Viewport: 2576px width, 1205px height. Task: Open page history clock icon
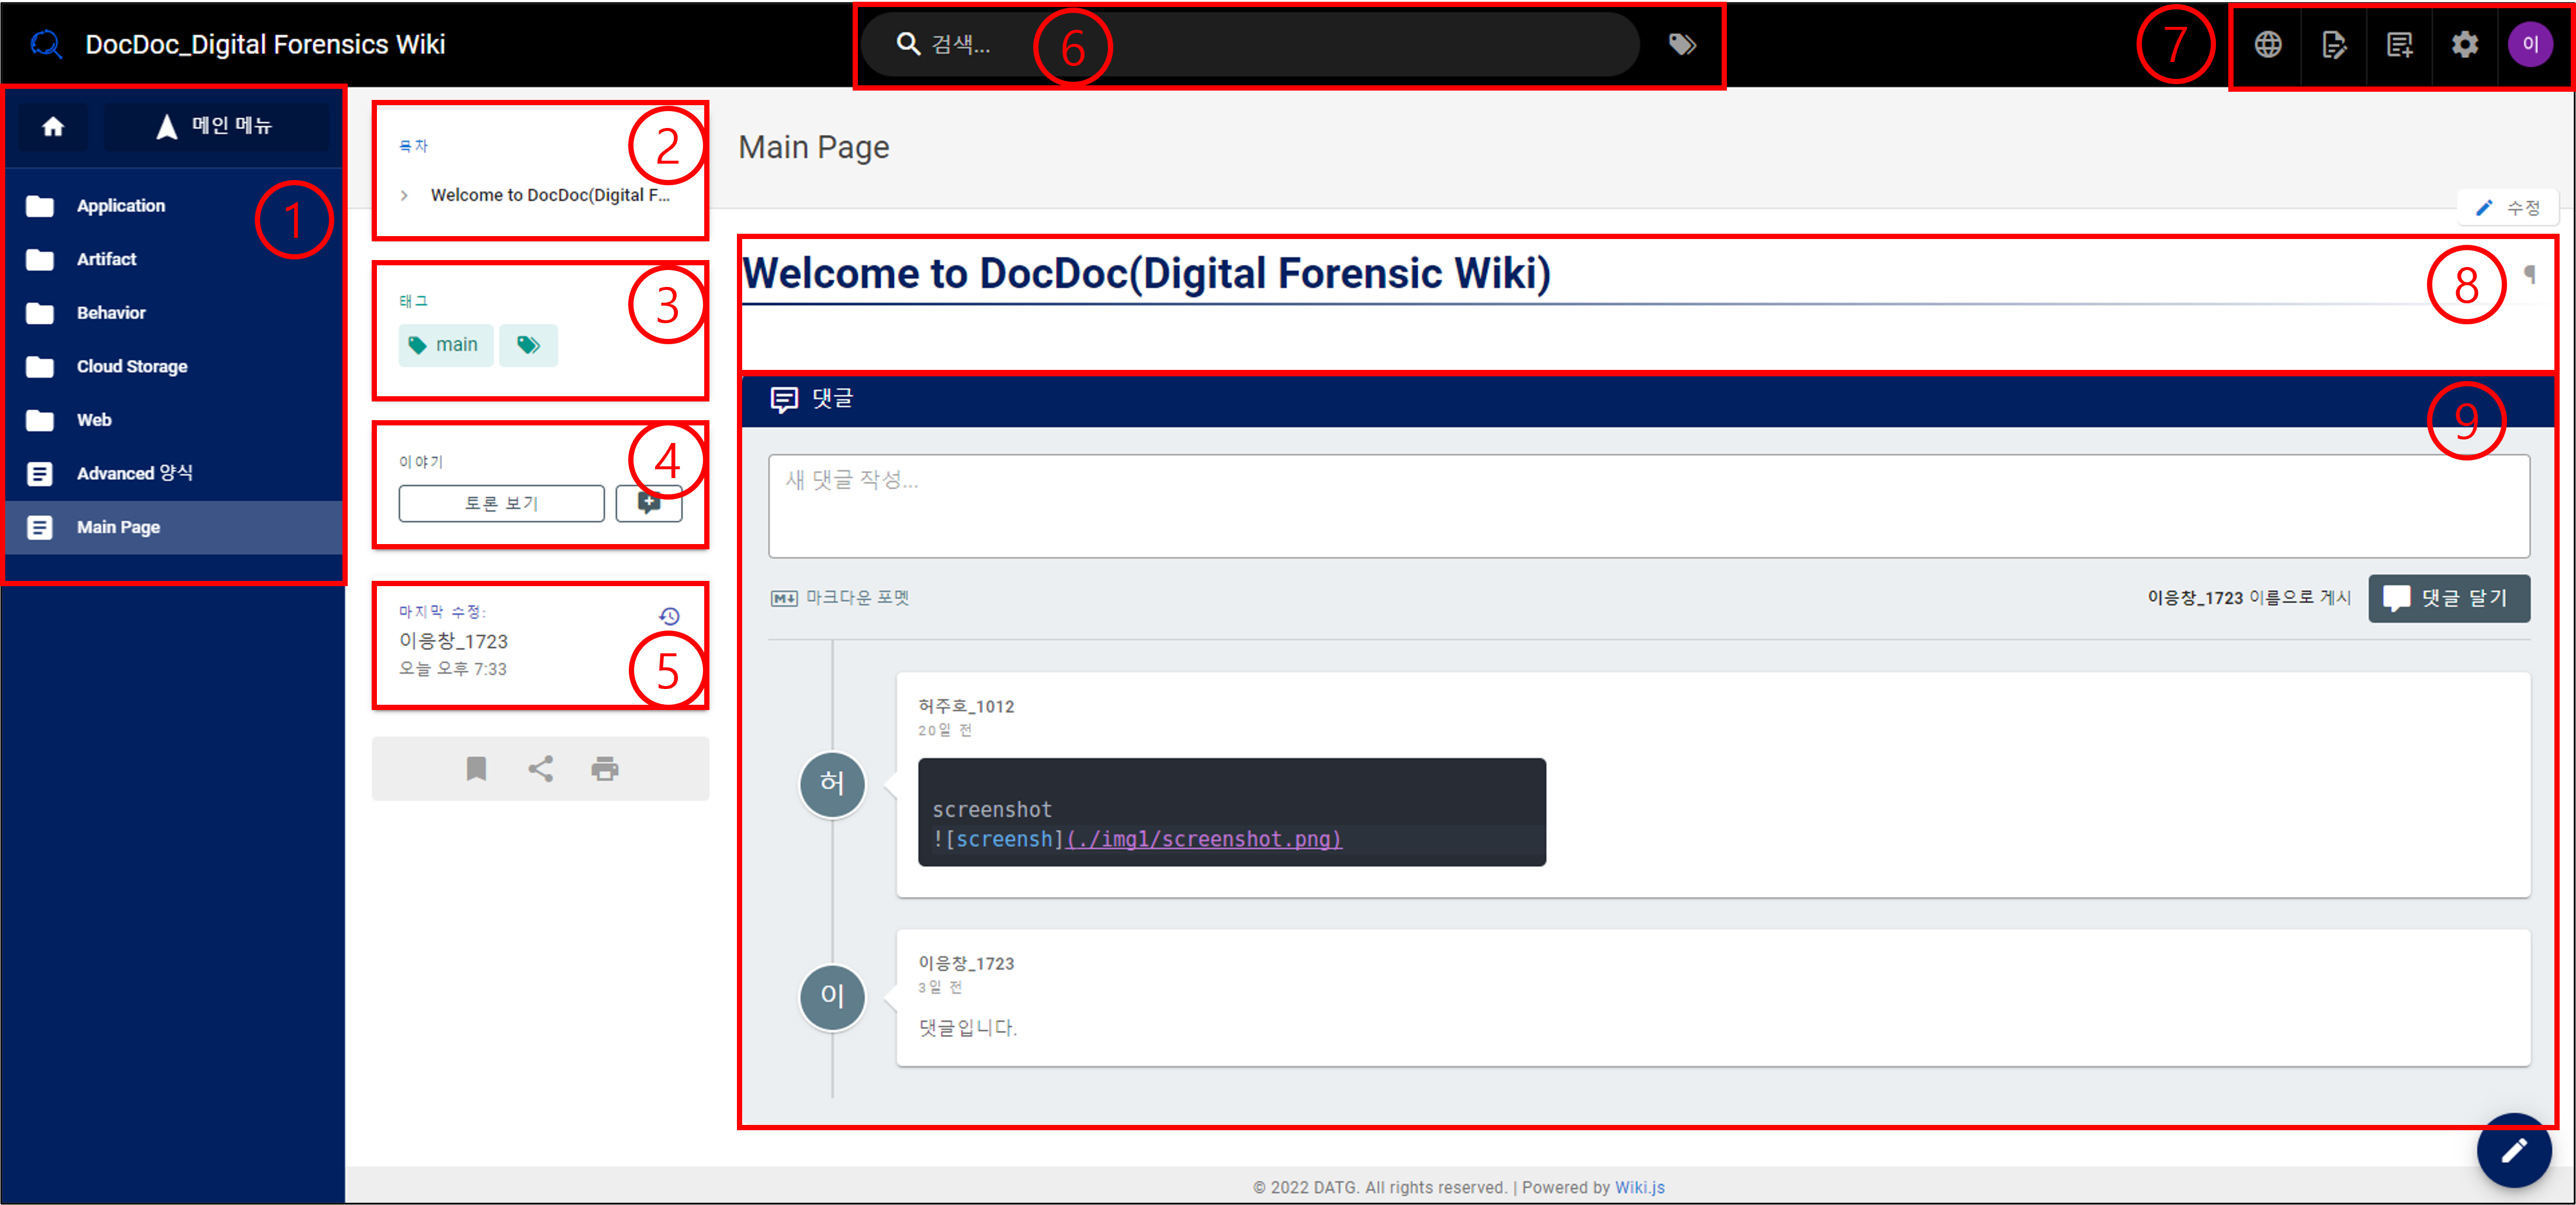(669, 616)
